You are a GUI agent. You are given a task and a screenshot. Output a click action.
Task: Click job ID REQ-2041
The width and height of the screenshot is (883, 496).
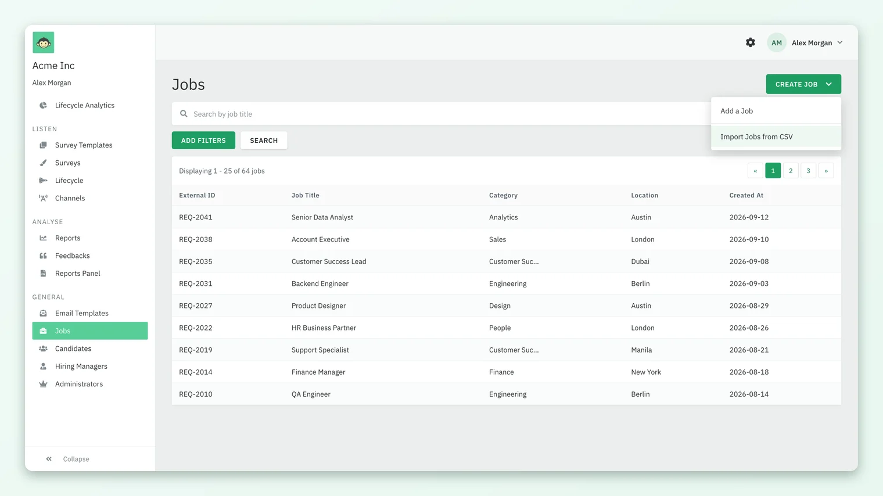(x=195, y=217)
